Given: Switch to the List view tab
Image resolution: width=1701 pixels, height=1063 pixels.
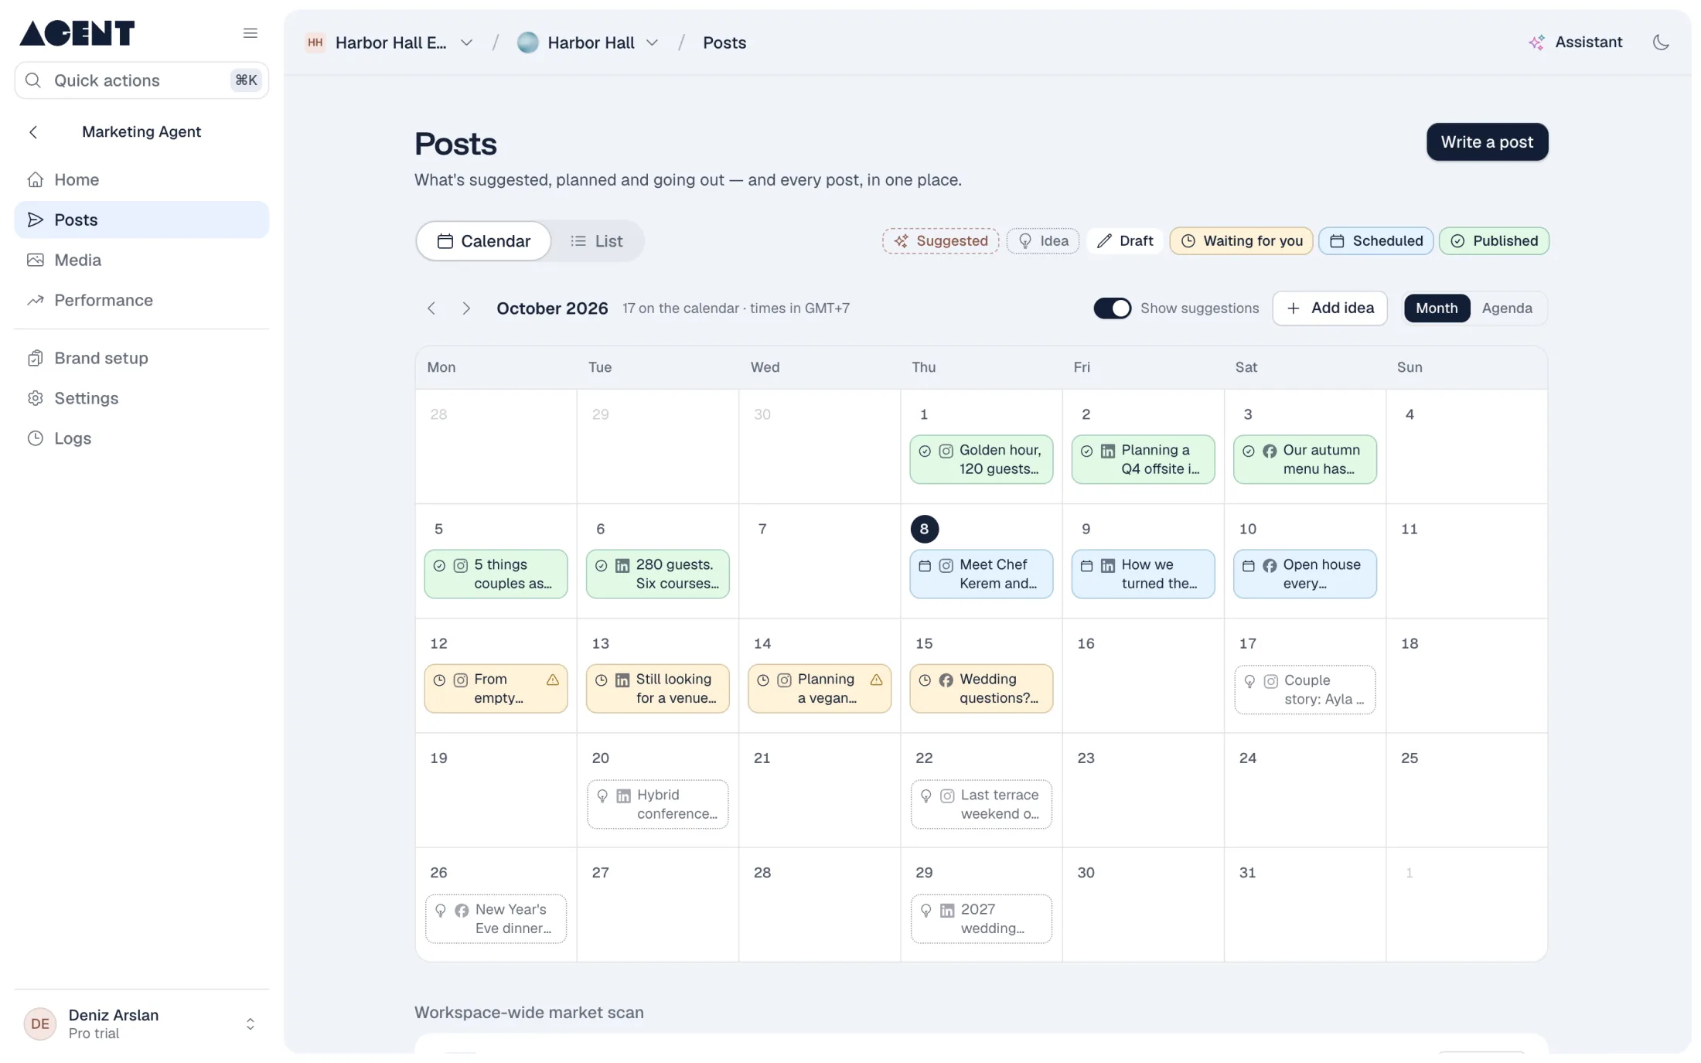Looking at the screenshot, I should click(x=596, y=241).
